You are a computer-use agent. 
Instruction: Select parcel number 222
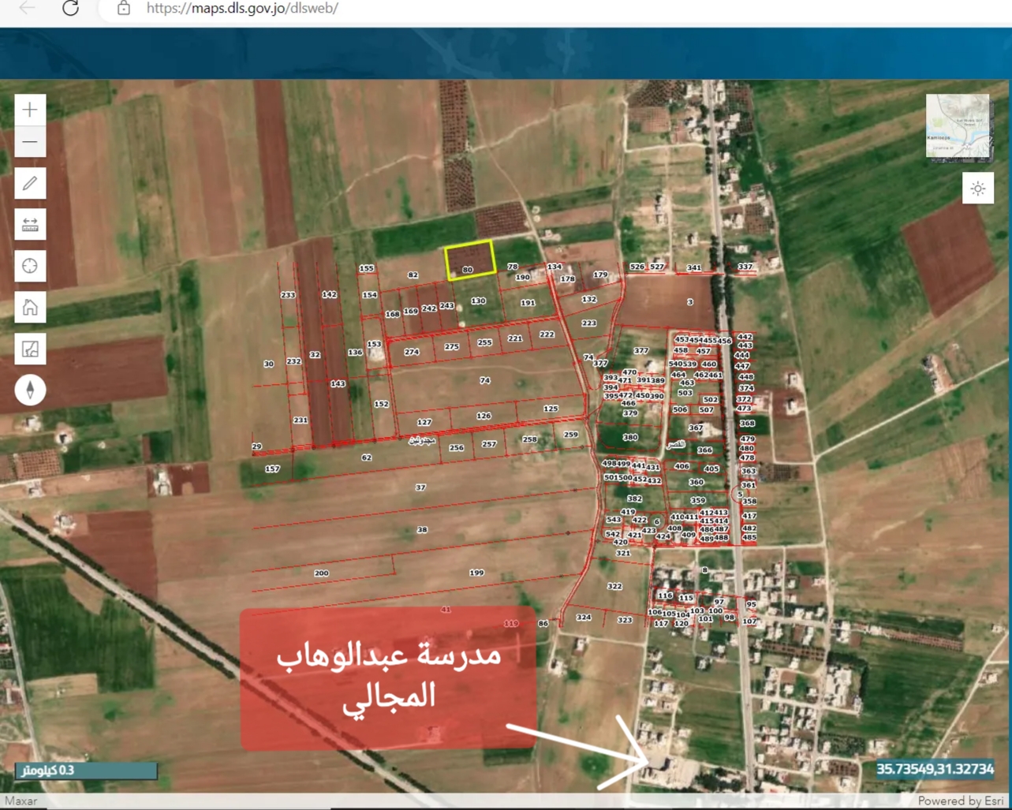(x=547, y=334)
